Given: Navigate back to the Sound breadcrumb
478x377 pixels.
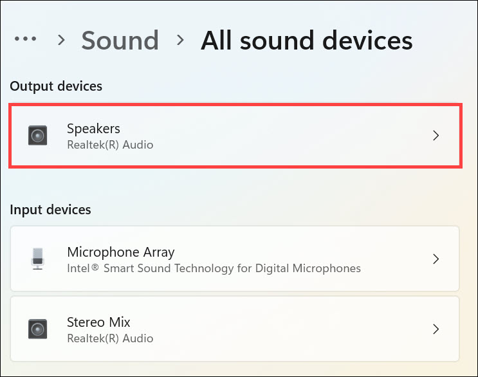Looking at the screenshot, I should 120,41.
